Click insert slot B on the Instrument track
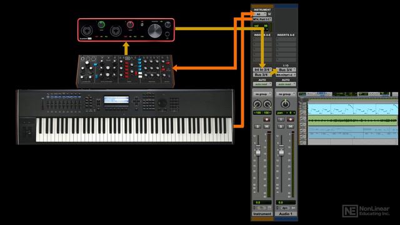The image size is (400, 225). [x=262, y=44]
